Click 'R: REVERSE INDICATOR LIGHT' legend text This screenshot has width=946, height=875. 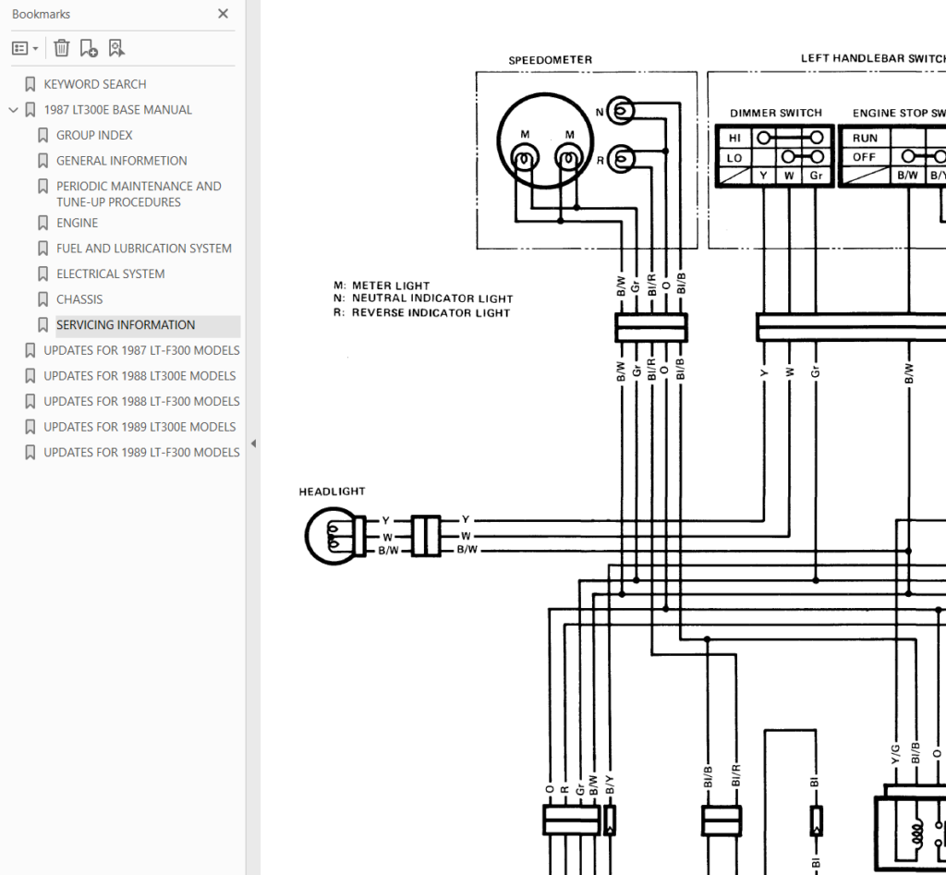(x=421, y=312)
